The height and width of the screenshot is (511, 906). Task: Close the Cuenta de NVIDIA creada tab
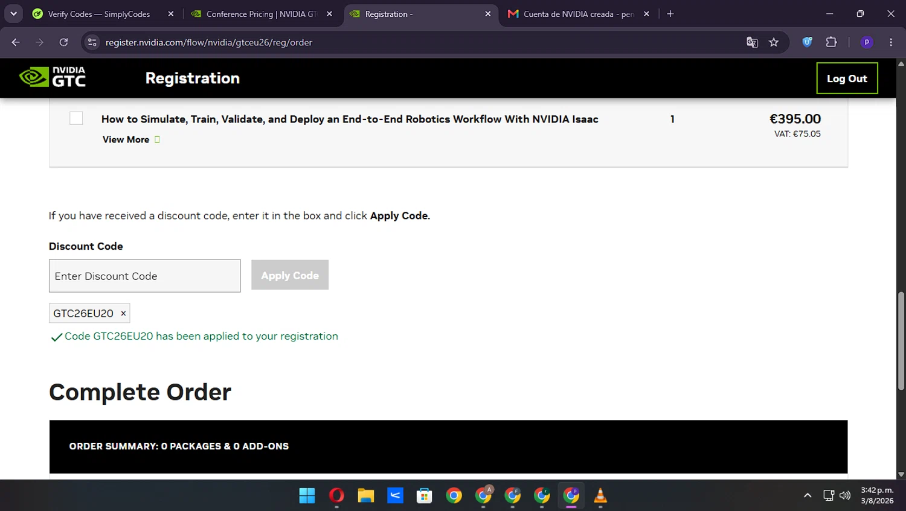click(646, 14)
